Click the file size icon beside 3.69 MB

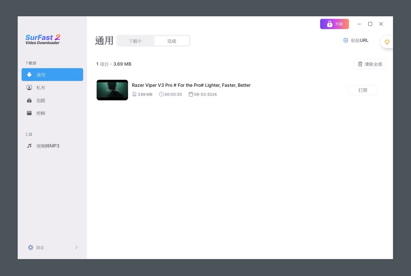(135, 94)
